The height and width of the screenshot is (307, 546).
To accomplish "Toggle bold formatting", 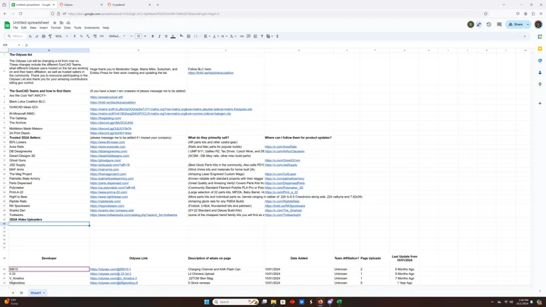I will (x=152, y=36).
